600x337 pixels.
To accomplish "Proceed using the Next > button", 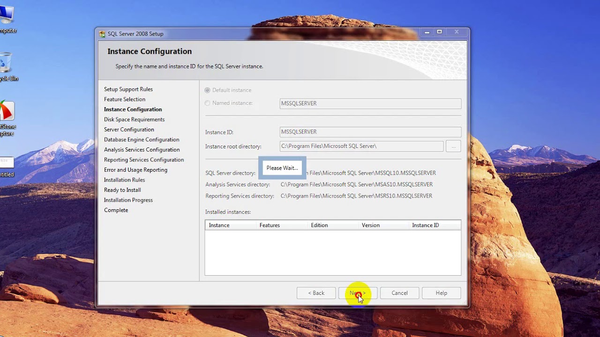I will coord(358,293).
